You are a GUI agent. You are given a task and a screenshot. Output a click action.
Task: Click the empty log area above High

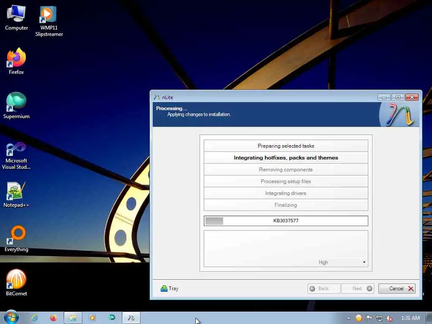[x=286, y=244]
